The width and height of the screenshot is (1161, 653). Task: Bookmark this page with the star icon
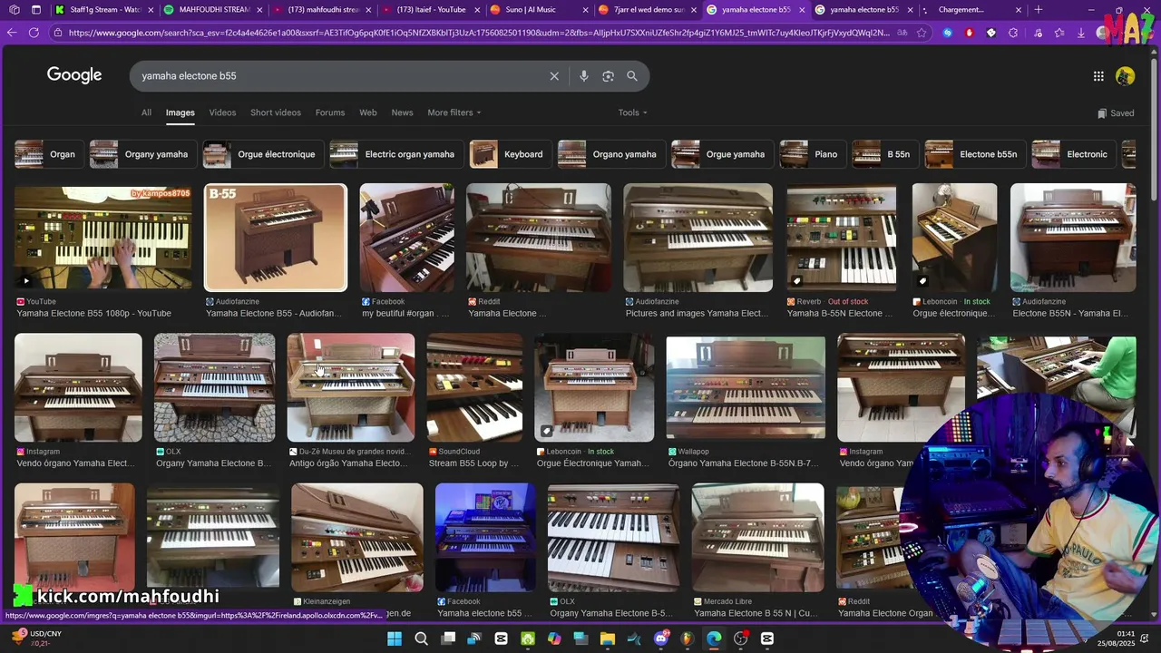(x=922, y=33)
